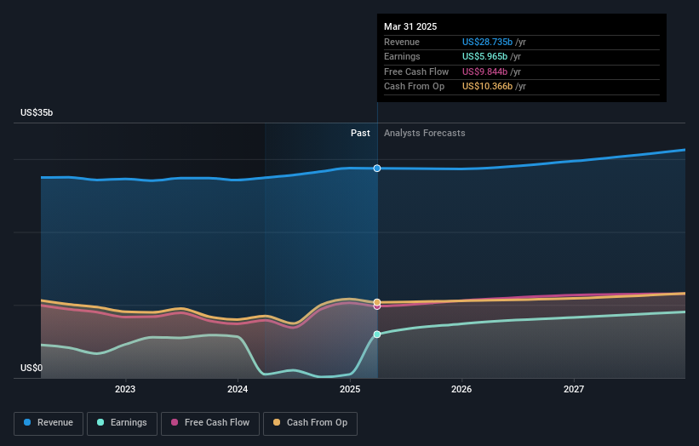Click the orange Cash From Op data point
Image resolution: width=699 pixels, height=446 pixels.
(x=377, y=302)
